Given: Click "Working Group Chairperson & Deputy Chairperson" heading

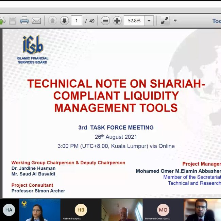Looking at the screenshot, I should tap(68, 163).
